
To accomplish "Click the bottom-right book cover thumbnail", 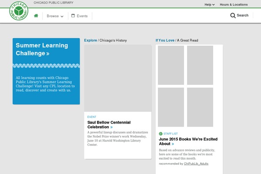I will (x=200, y=107).
